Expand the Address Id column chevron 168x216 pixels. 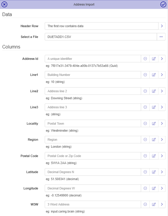pos(162,59)
